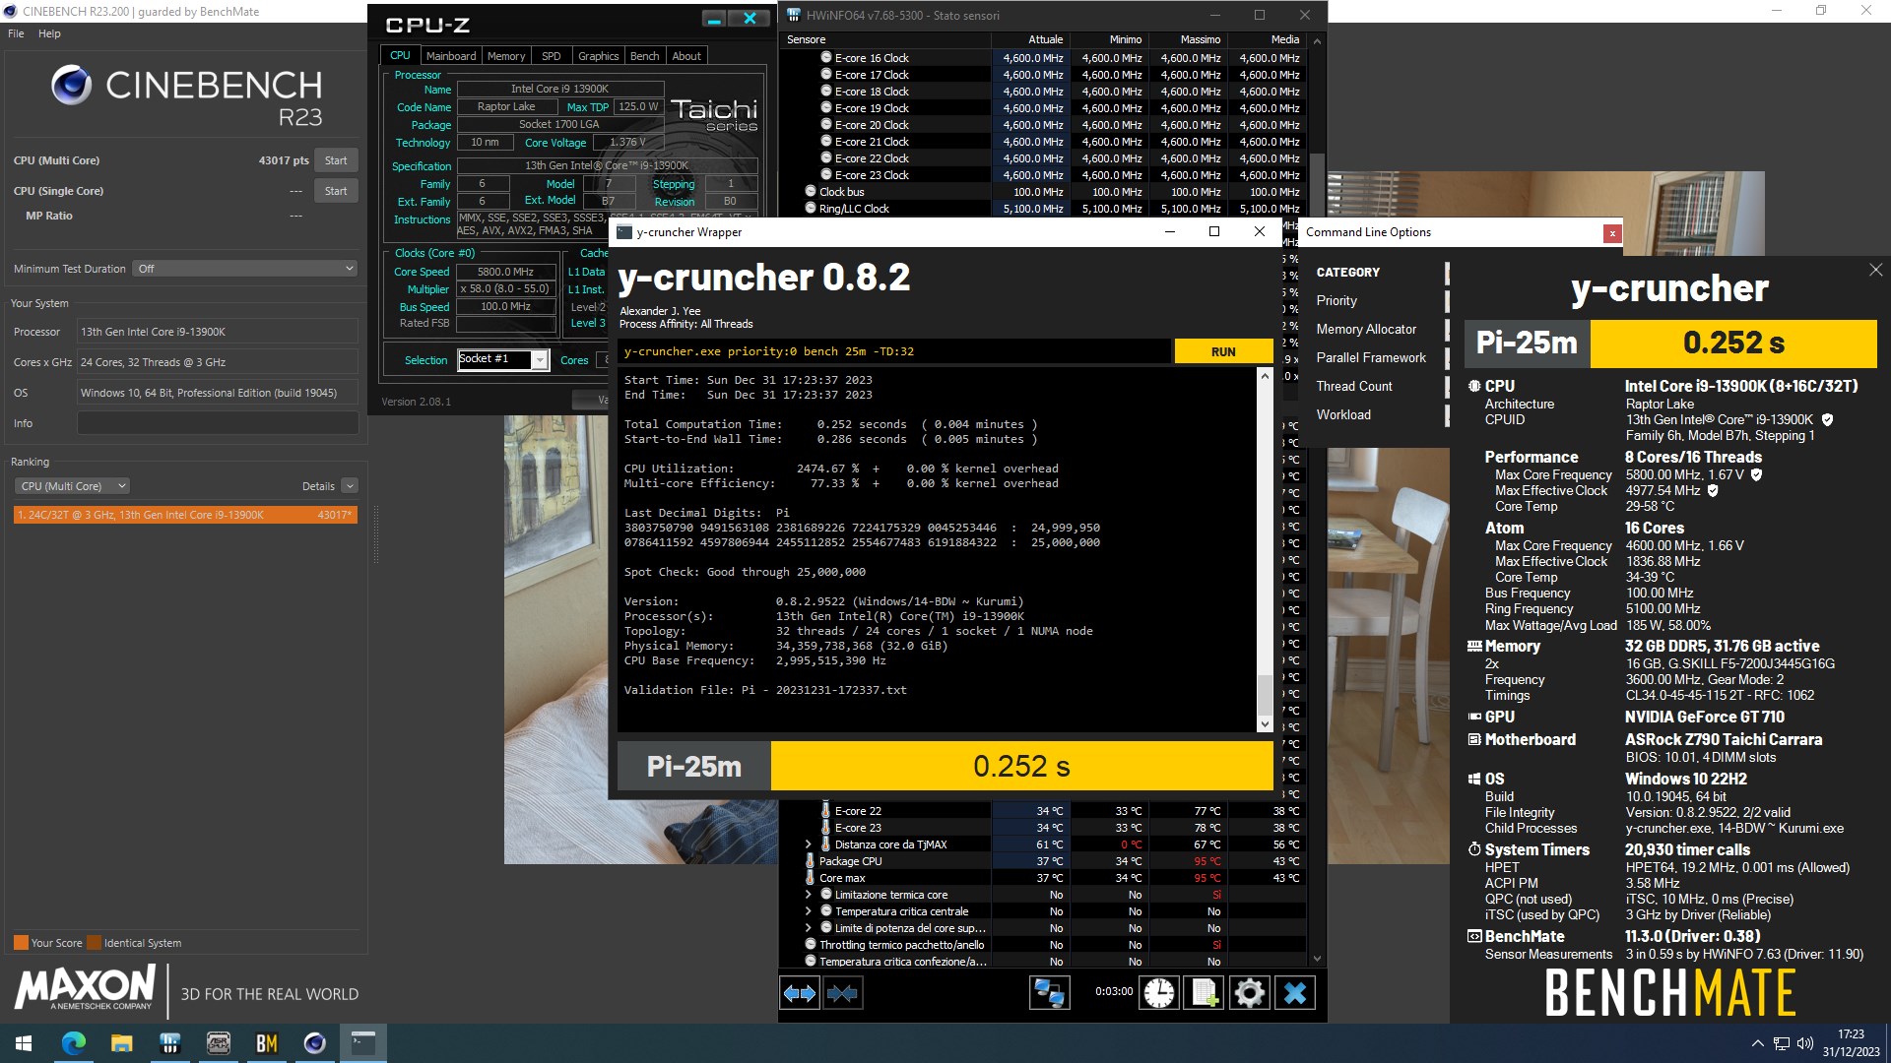Click Ring/LLC Clock sensor row
Image resolution: width=1891 pixels, height=1063 pixels.
[1044, 209]
